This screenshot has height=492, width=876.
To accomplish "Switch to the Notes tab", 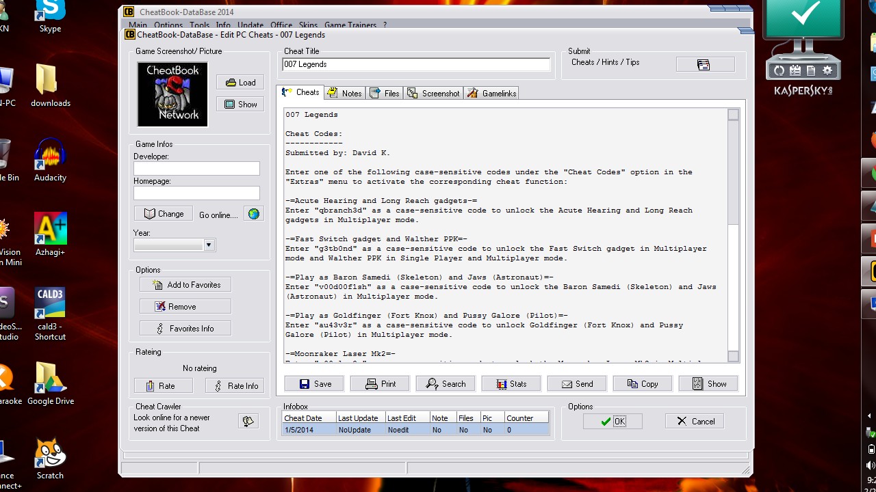I will [x=345, y=93].
